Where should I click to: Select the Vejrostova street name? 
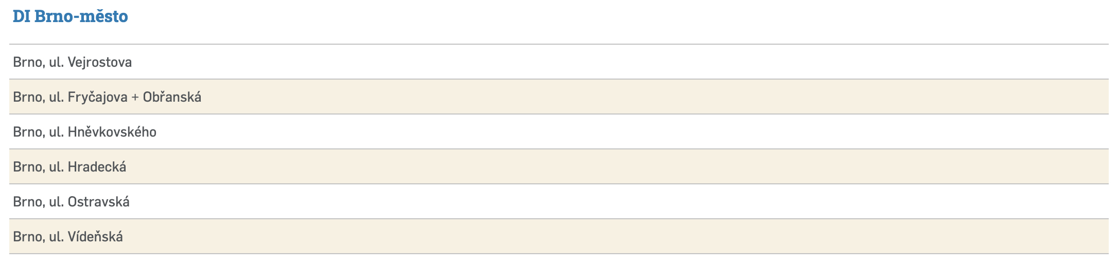(100, 62)
